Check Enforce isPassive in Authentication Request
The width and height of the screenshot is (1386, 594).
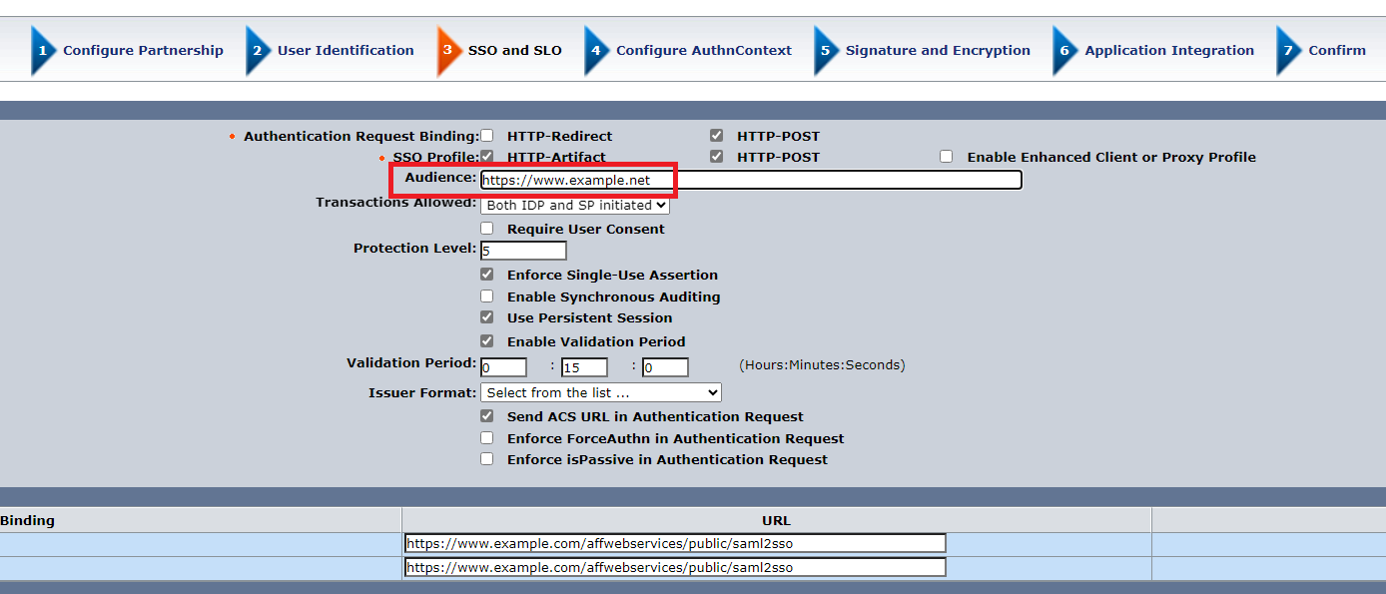(487, 458)
